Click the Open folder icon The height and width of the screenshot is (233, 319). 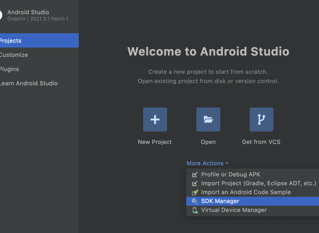[208, 119]
